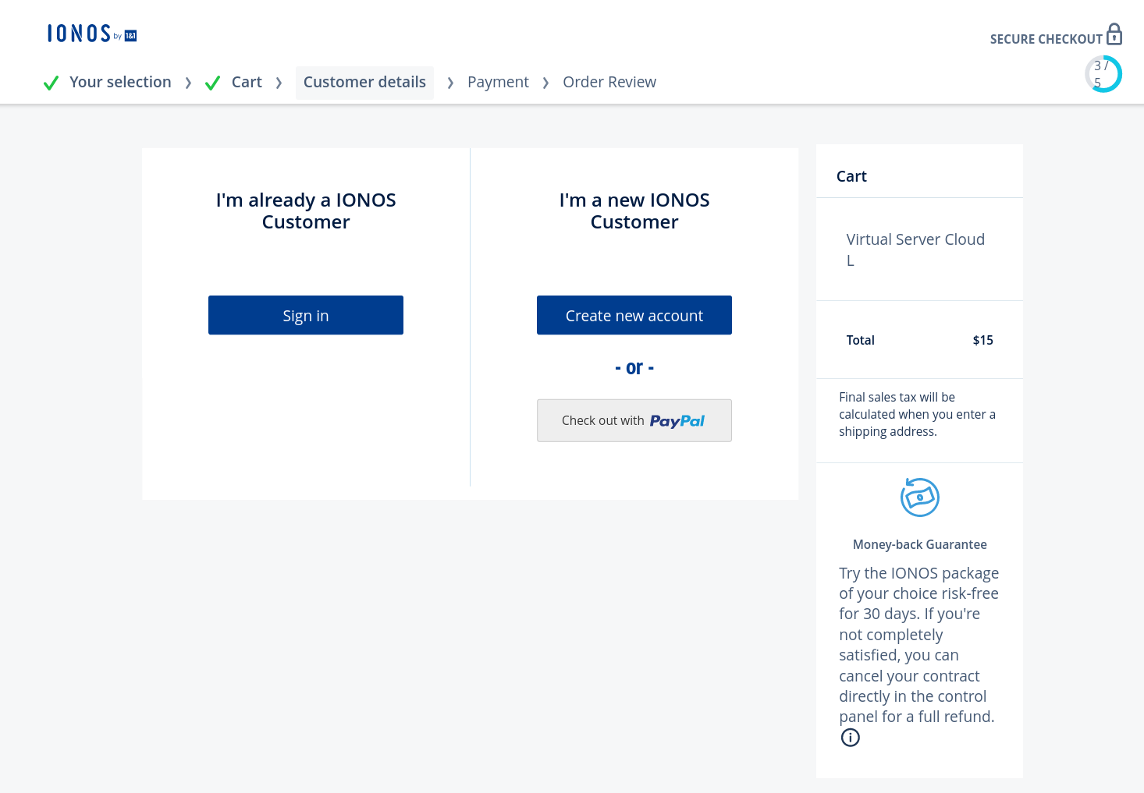1144x793 pixels.
Task: Click the Money-back Guarantee heading
Action: (x=920, y=544)
